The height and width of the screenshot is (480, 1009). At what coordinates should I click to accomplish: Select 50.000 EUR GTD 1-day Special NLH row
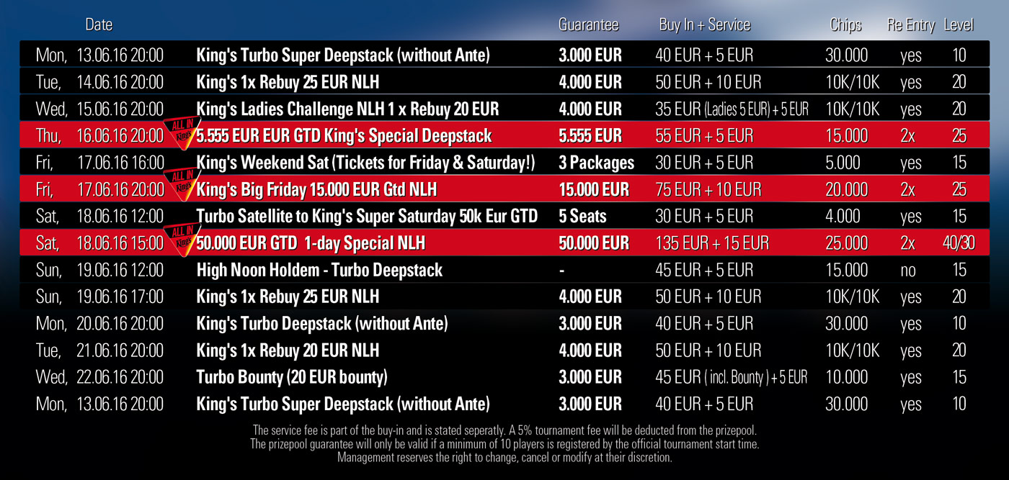504,243
